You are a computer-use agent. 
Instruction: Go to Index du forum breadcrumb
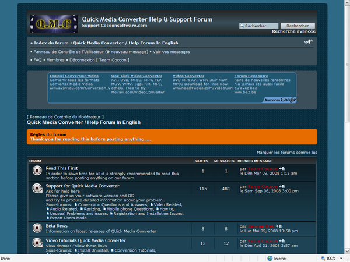51,43
